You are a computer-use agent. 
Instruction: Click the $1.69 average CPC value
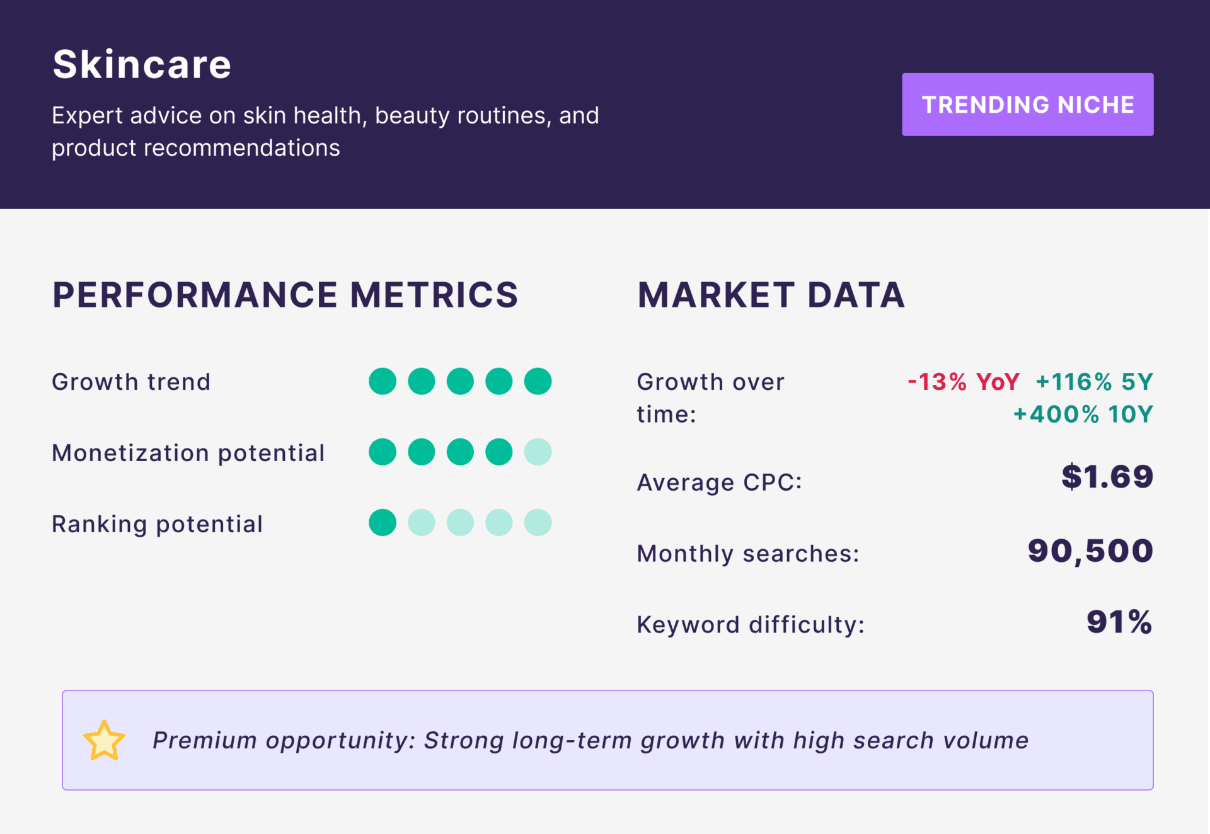click(1107, 477)
